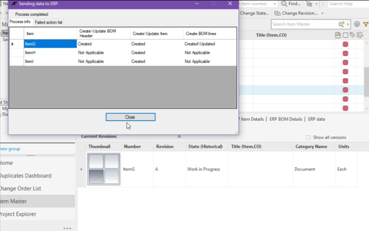Click the Change Revision toolbar icon
The width and height of the screenshot is (369, 231).
278,13
